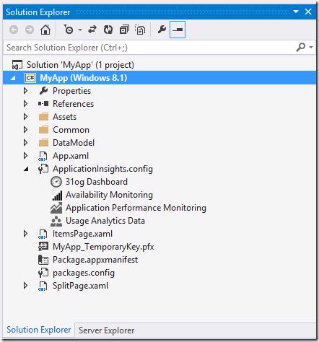This screenshot has width=319, height=342.
Task: Collapse the ApplicationInsights.config node
Action: pyautogui.click(x=26, y=169)
